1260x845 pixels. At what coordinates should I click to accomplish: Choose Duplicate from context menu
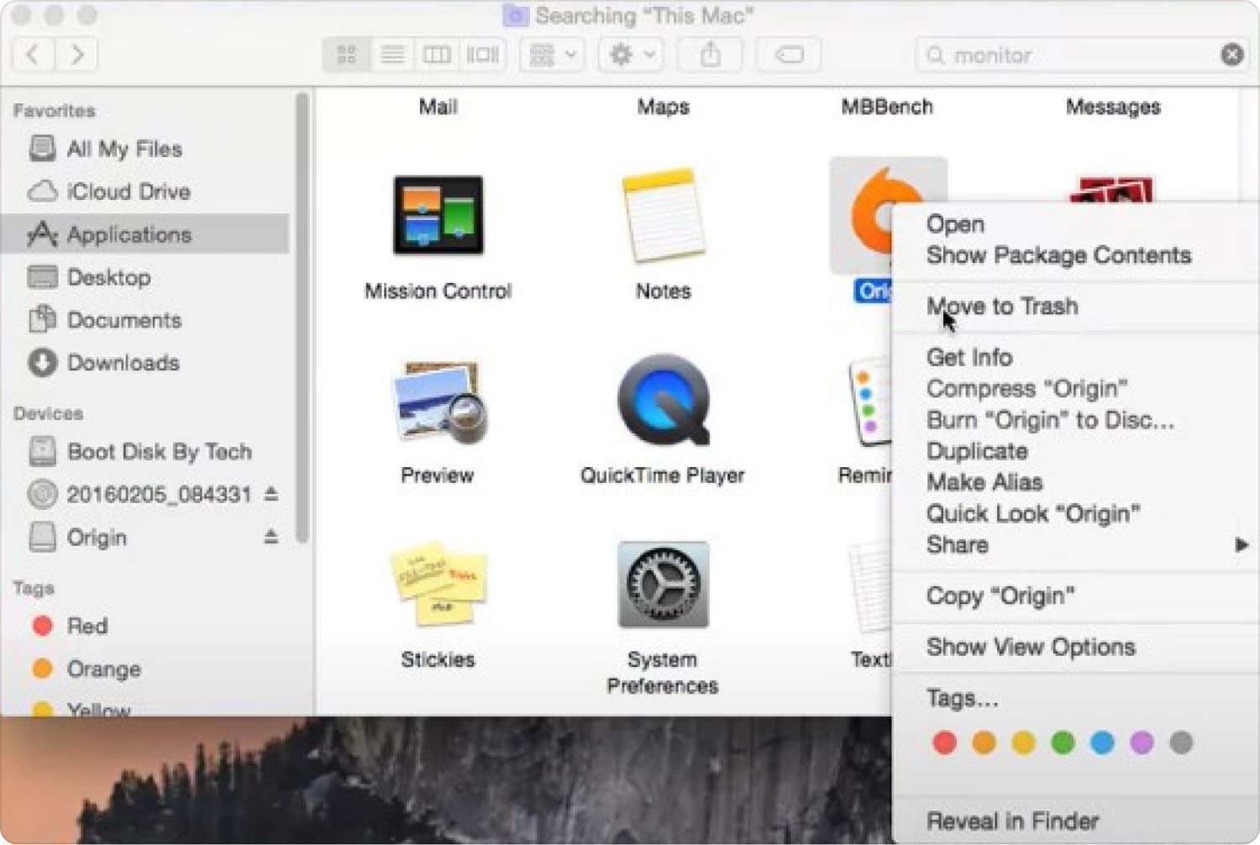[977, 452]
